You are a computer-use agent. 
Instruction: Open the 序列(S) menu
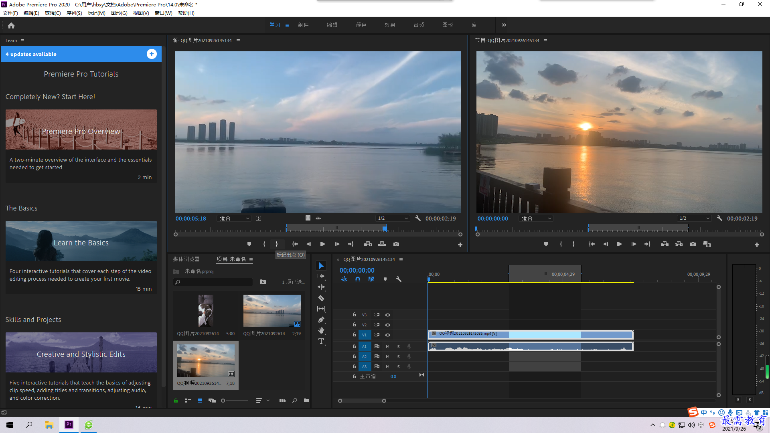coord(74,13)
